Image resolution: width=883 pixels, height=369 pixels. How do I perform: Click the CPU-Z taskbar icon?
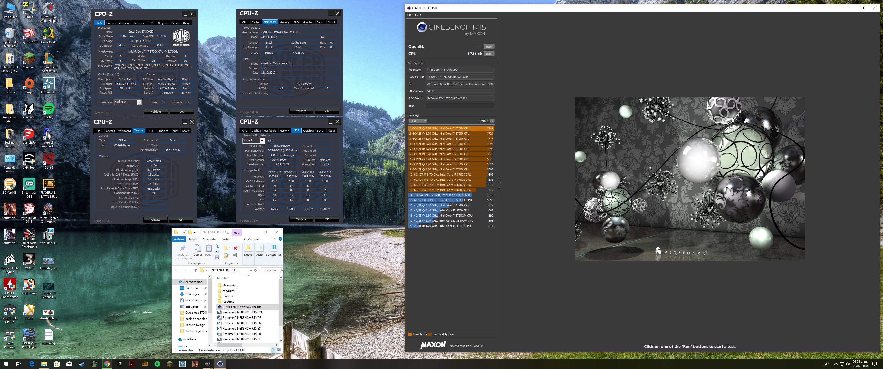tap(208, 364)
